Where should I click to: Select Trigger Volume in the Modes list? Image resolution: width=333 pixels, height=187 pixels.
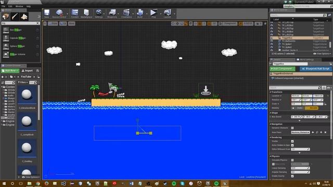21,54
